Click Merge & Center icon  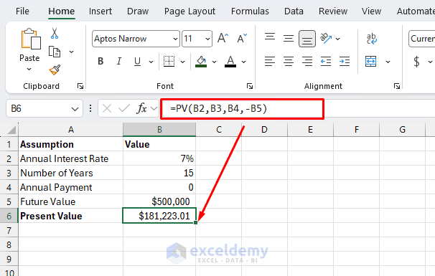pyautogui.click(x=370, y=61)
